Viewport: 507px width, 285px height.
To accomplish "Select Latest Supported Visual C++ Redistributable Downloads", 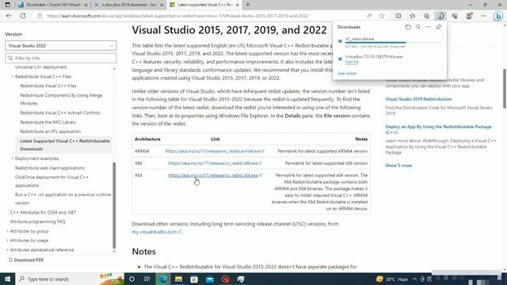I will click(x=65, y=145).
